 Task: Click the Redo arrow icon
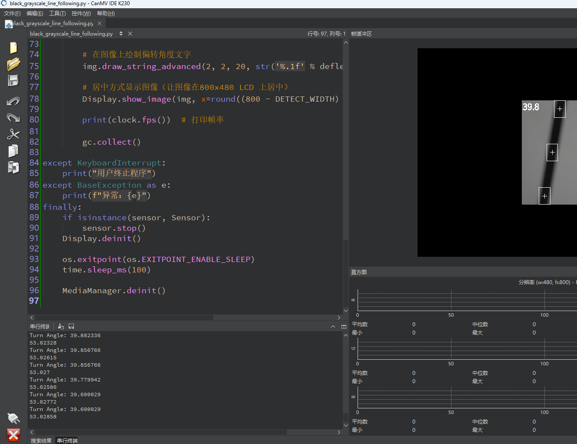(13, 118)
